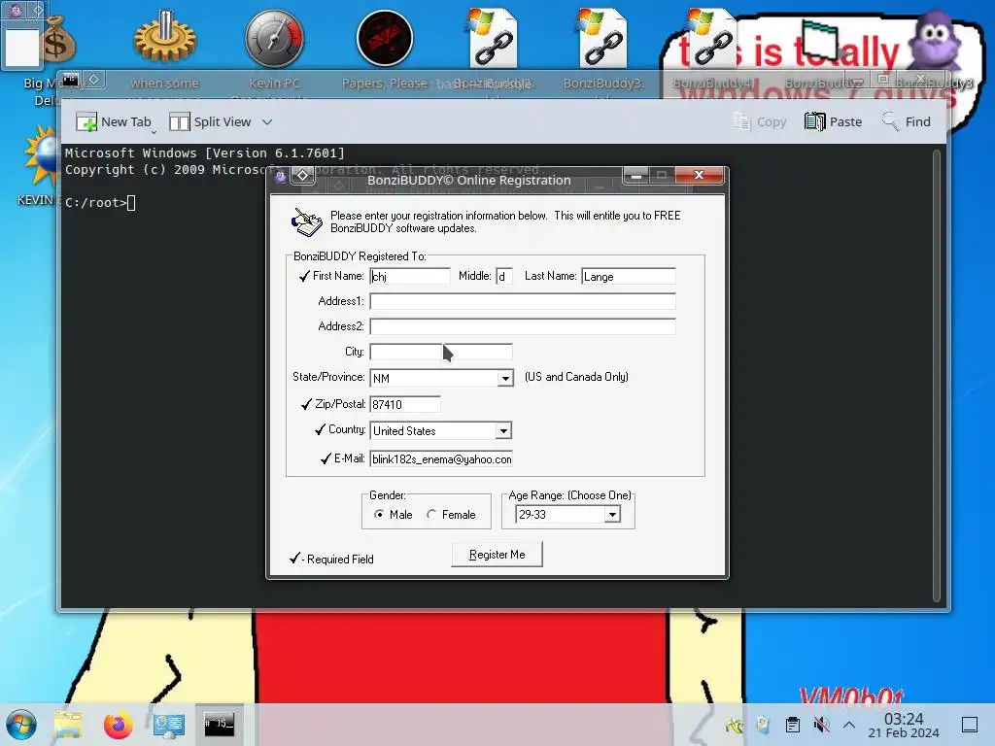Click the BonziBUDDY dialog title icon

281,177
